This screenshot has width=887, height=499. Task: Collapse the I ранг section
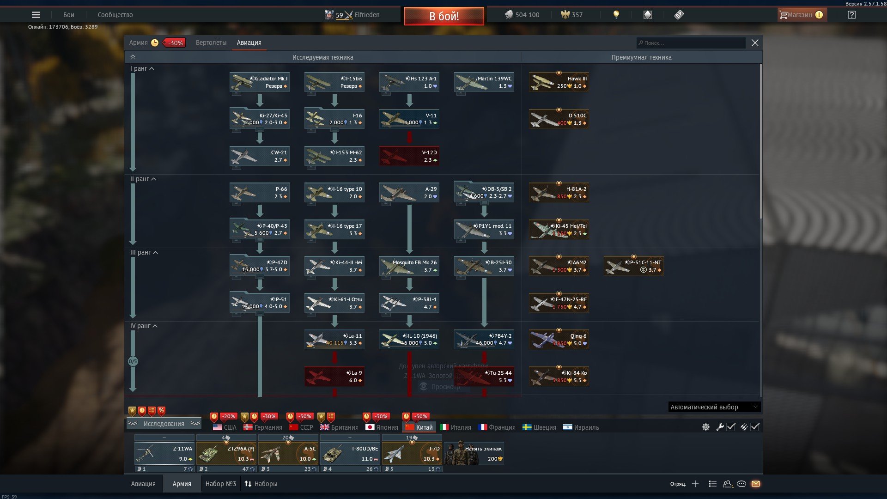(142, 68)
